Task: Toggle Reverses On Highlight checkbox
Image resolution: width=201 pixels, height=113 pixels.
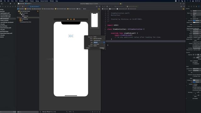Action: 193,42
